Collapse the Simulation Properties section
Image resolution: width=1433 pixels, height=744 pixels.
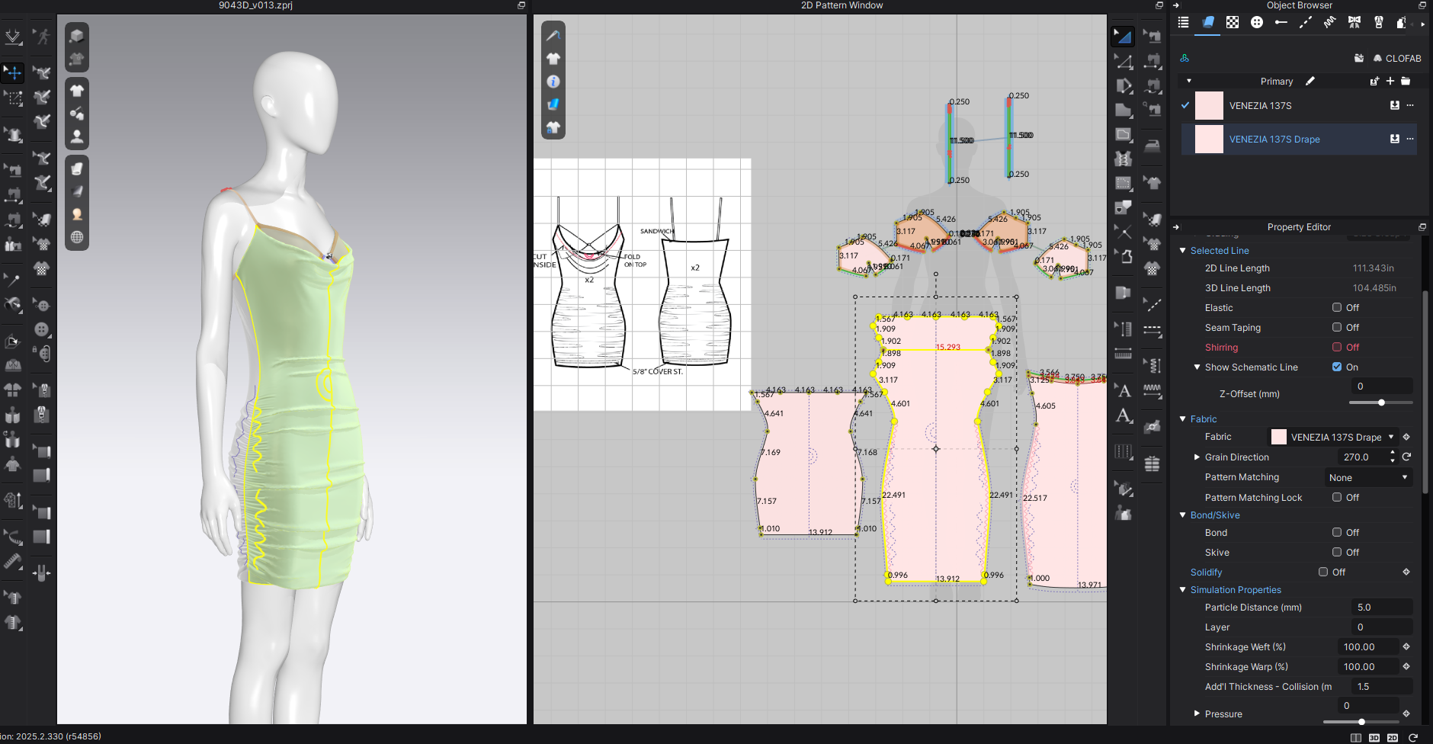click(x=1183, y=590)
